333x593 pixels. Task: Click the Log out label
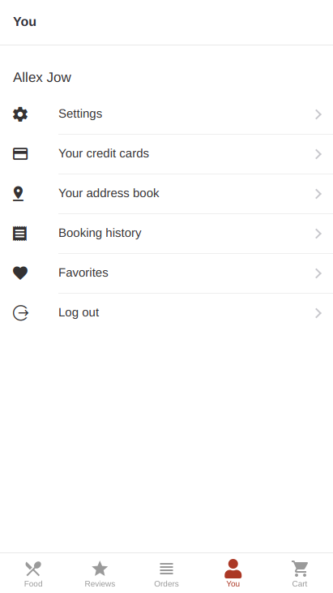pyautogui.click(x=79, y=313)
